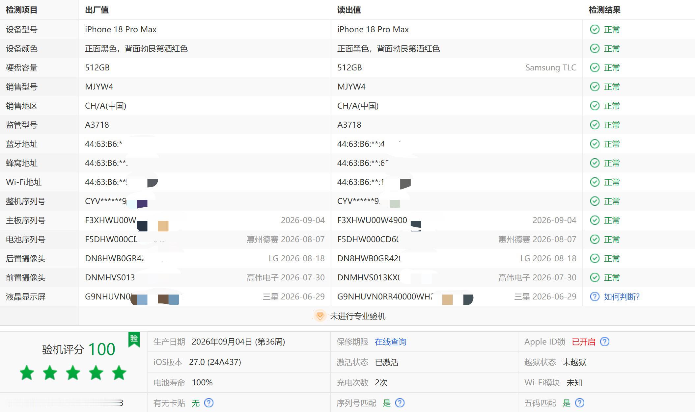Click the green checkmark icon in 主板序列号 row
Image resolution: width=695 pixels, height=412 pixels.
click(x=595, y=220)
